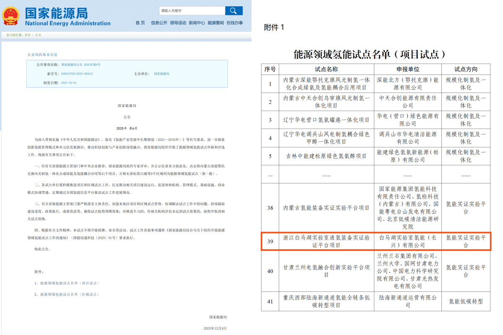This screenshot has height=335, width=503.
Task: Open the 领导活动 navigation item
Action: tap(178, 23)
